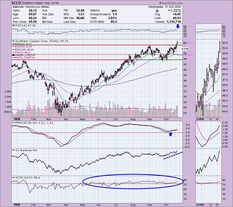The image size is (233, 207).
Task: Click the Materials / Nonferrous Metals sector line
Action: coord(31,7)
